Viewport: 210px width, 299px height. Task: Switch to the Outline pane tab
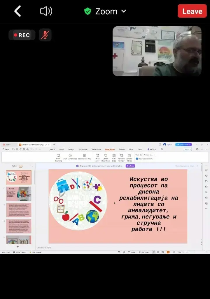point(14,166)
